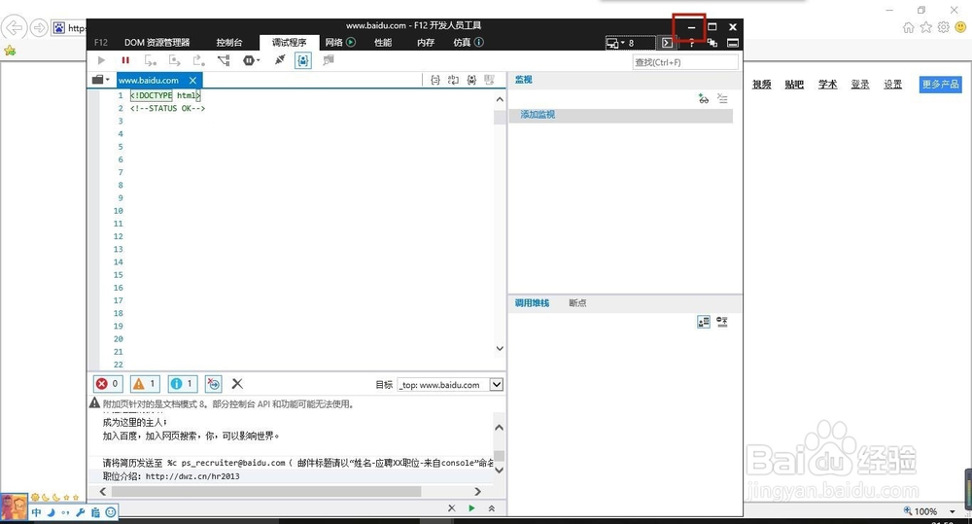Screen dimensions: 972x524
Task: Click the code editor scroll up arrow
Action: click(500, 99)
